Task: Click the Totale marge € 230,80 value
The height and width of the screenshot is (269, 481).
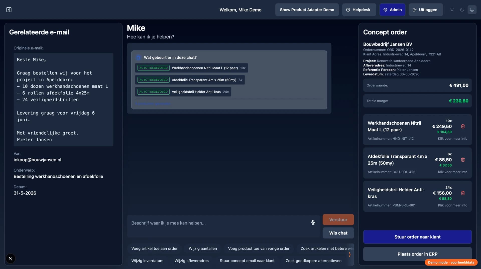Action: click(x=458, y=101)
